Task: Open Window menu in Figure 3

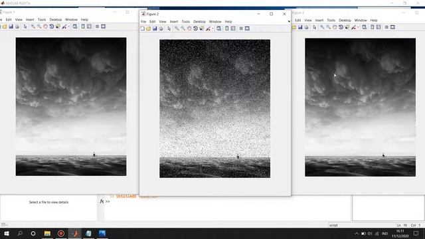Action: pos(361,21)
